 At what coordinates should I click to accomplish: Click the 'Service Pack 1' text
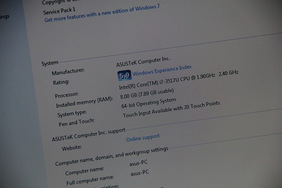pos(59,11)
